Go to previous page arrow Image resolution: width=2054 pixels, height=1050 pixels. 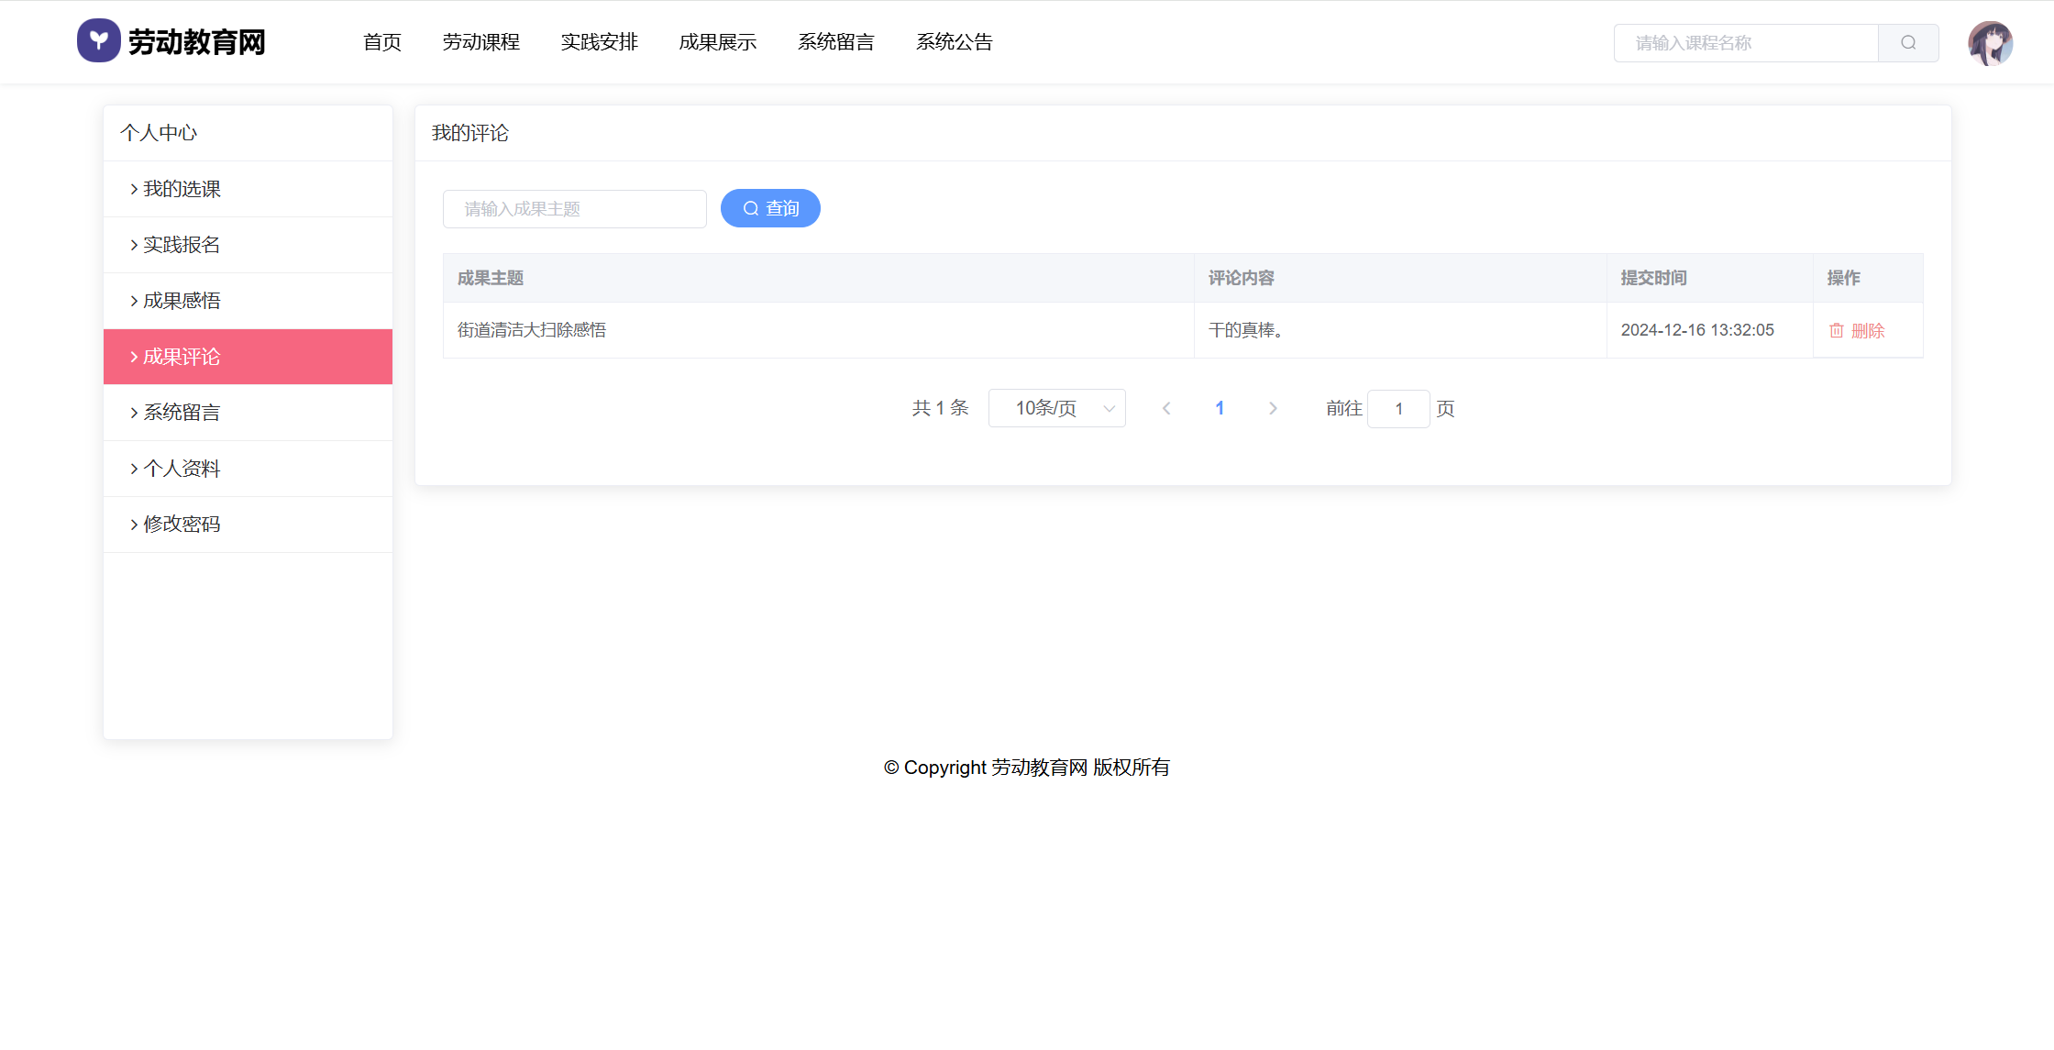click(x=1166, y=409)
